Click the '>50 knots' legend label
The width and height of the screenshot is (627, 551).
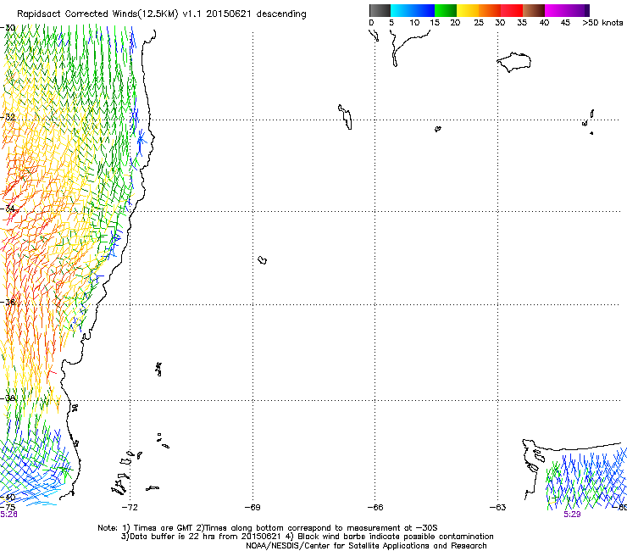[x=602, y=23]
